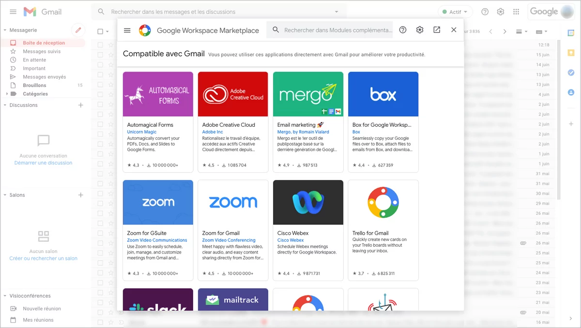Open Google apps grid
581x328 pixels.
(516, 12)
